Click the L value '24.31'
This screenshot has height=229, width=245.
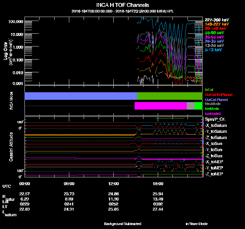(69, 209)
